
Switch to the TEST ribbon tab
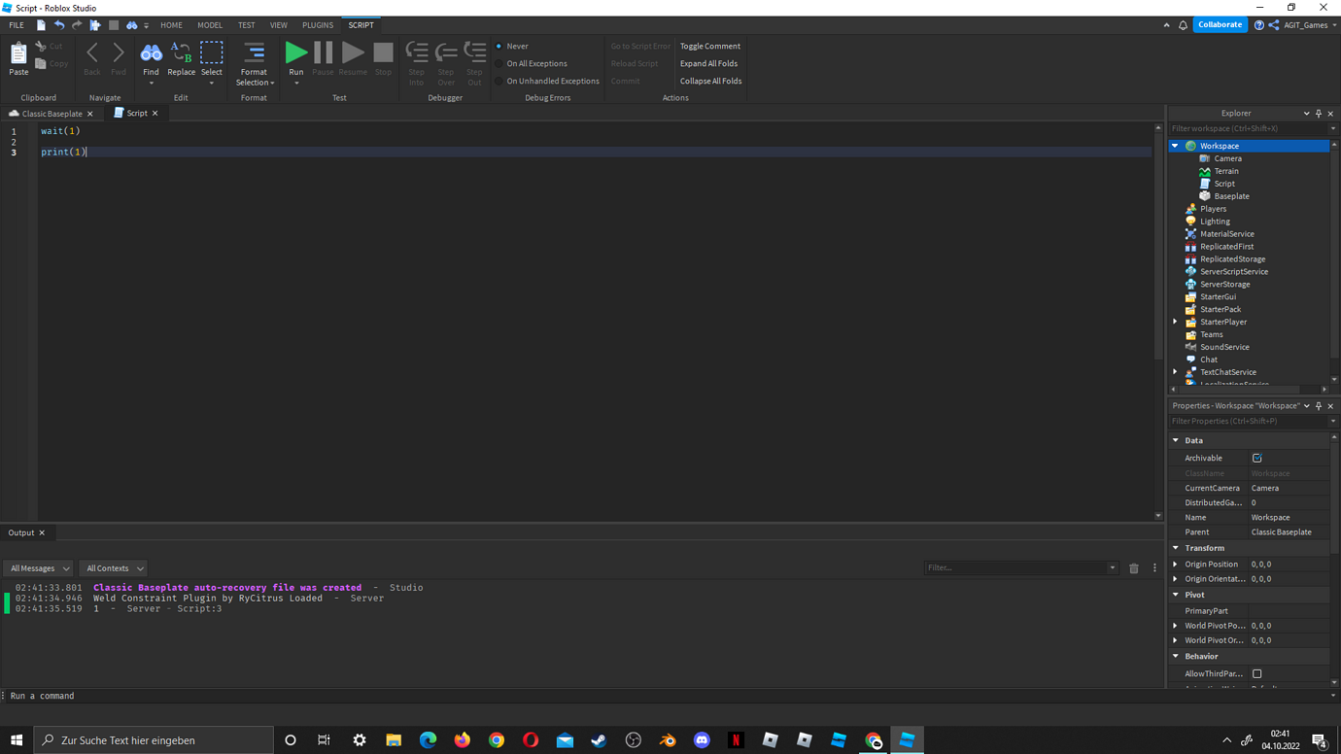point(247,25)
